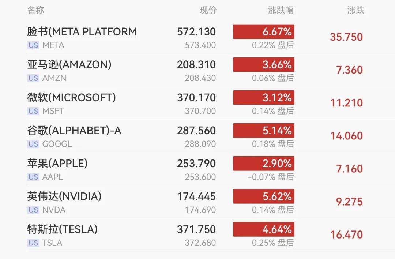
Task: Open the 脸书 (META PLATFORM) stock row
Action: coord(82,32)
